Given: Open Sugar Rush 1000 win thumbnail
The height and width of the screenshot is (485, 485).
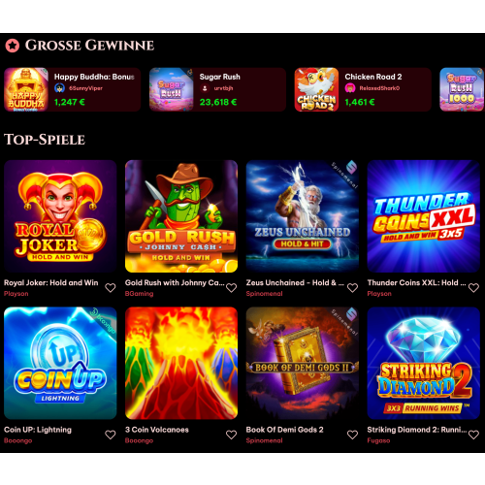Looking at the screenshot, I should point(462,89).
